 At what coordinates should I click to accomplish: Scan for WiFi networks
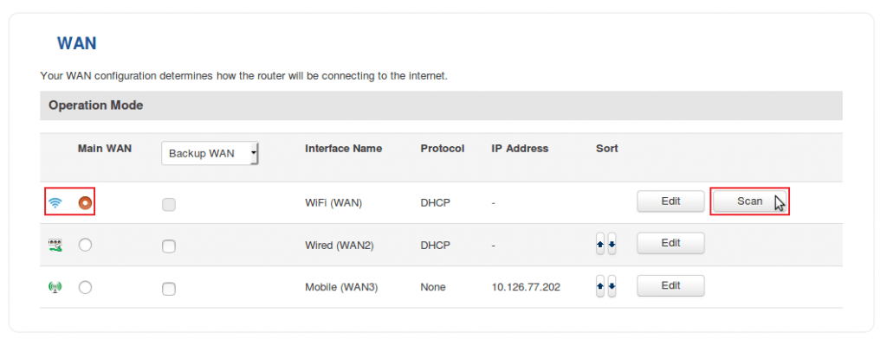pyautogui.click(x=749, y=201)
